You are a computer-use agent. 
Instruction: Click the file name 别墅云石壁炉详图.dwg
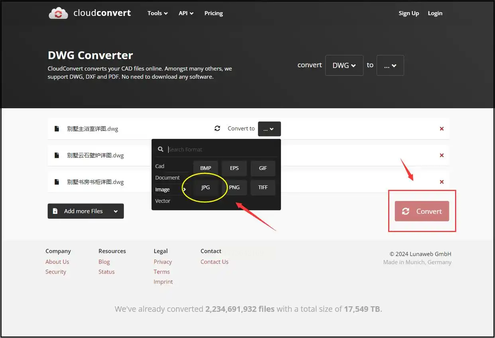[95, 155]
